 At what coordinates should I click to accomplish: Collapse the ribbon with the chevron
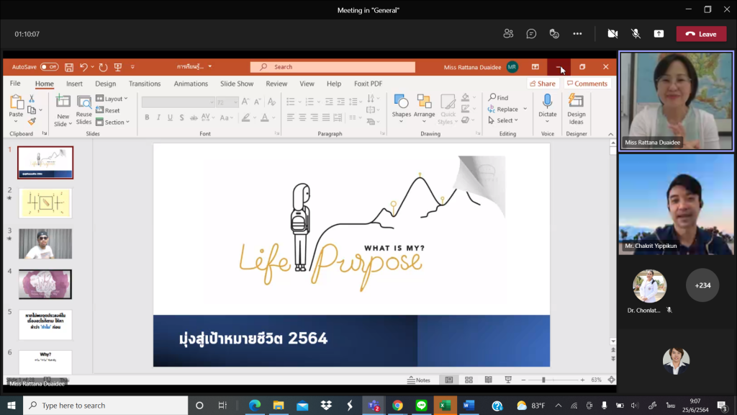pyautogui.click(x=610, y=134)
